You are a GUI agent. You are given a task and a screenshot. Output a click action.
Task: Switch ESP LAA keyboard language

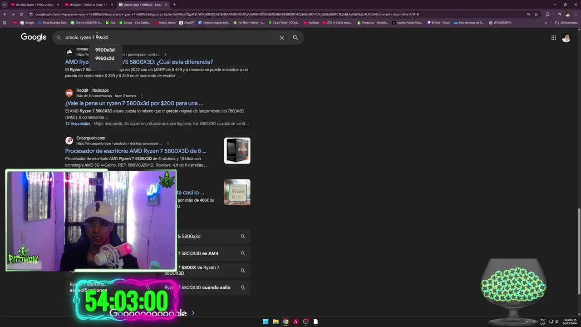click(x=543, y=322)
